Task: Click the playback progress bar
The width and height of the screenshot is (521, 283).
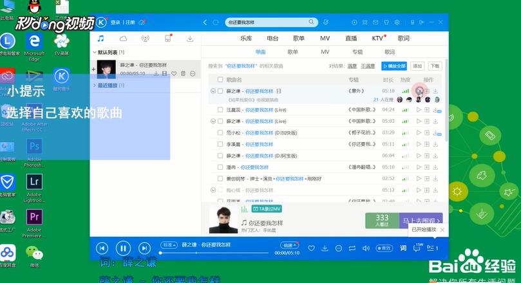Action: (214, 253)
